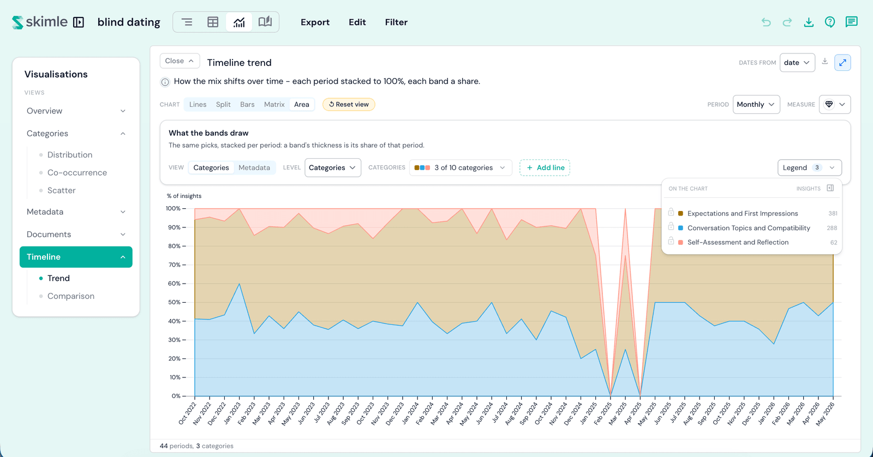This screenshot has height=457, width=873.
Task: Toggle the sidebar panel icon beside skimle logo
Action: tap(79, 22)
